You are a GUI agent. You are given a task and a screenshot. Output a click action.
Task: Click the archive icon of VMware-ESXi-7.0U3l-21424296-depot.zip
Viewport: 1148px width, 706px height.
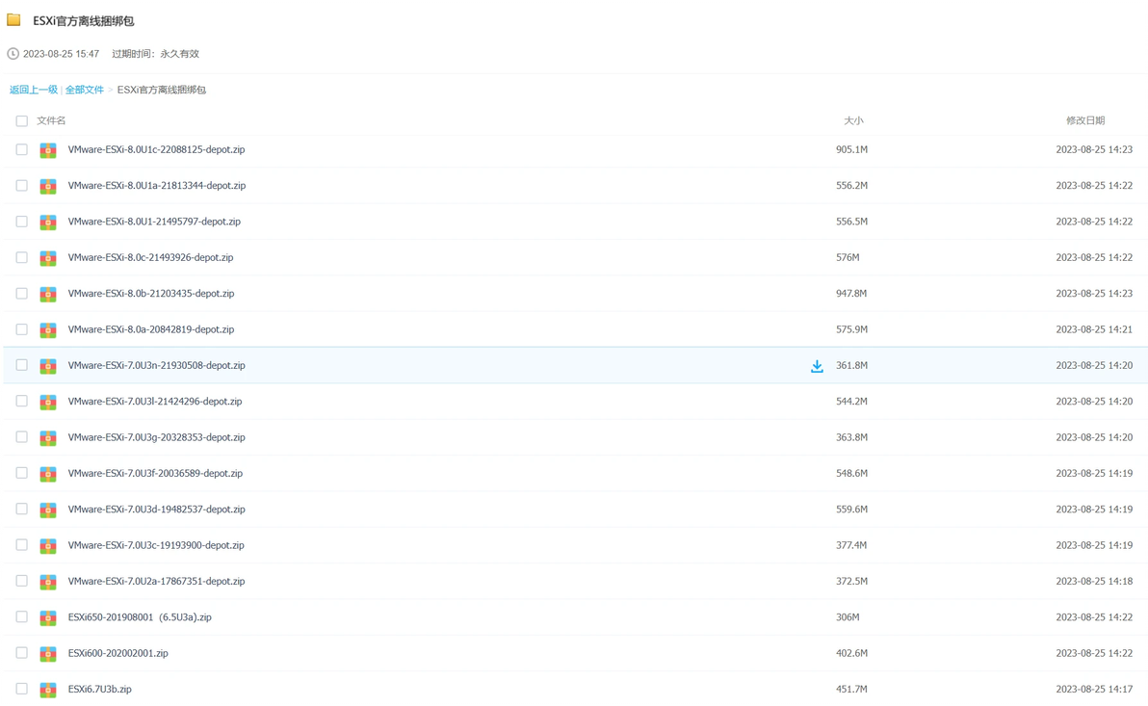pos(48,402)
